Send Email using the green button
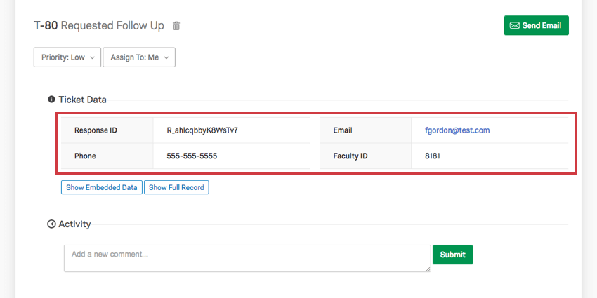 click(536, 25)
